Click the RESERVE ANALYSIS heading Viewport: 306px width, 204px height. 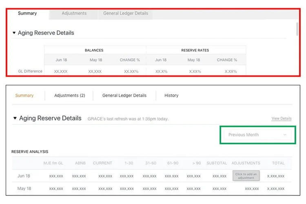[x=30, y=152]
